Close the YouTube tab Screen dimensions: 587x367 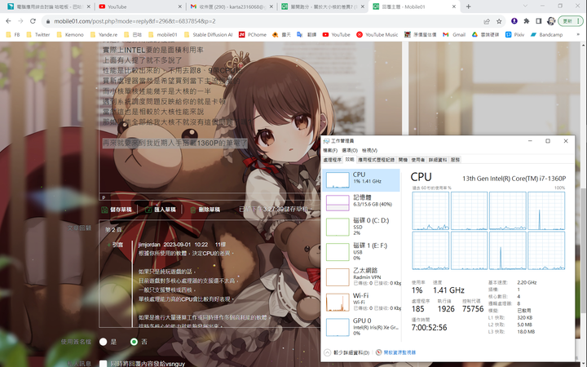click(x=179, y=7)
